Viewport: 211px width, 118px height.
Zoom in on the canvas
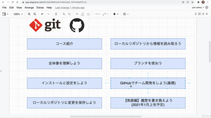pos(29,14)
